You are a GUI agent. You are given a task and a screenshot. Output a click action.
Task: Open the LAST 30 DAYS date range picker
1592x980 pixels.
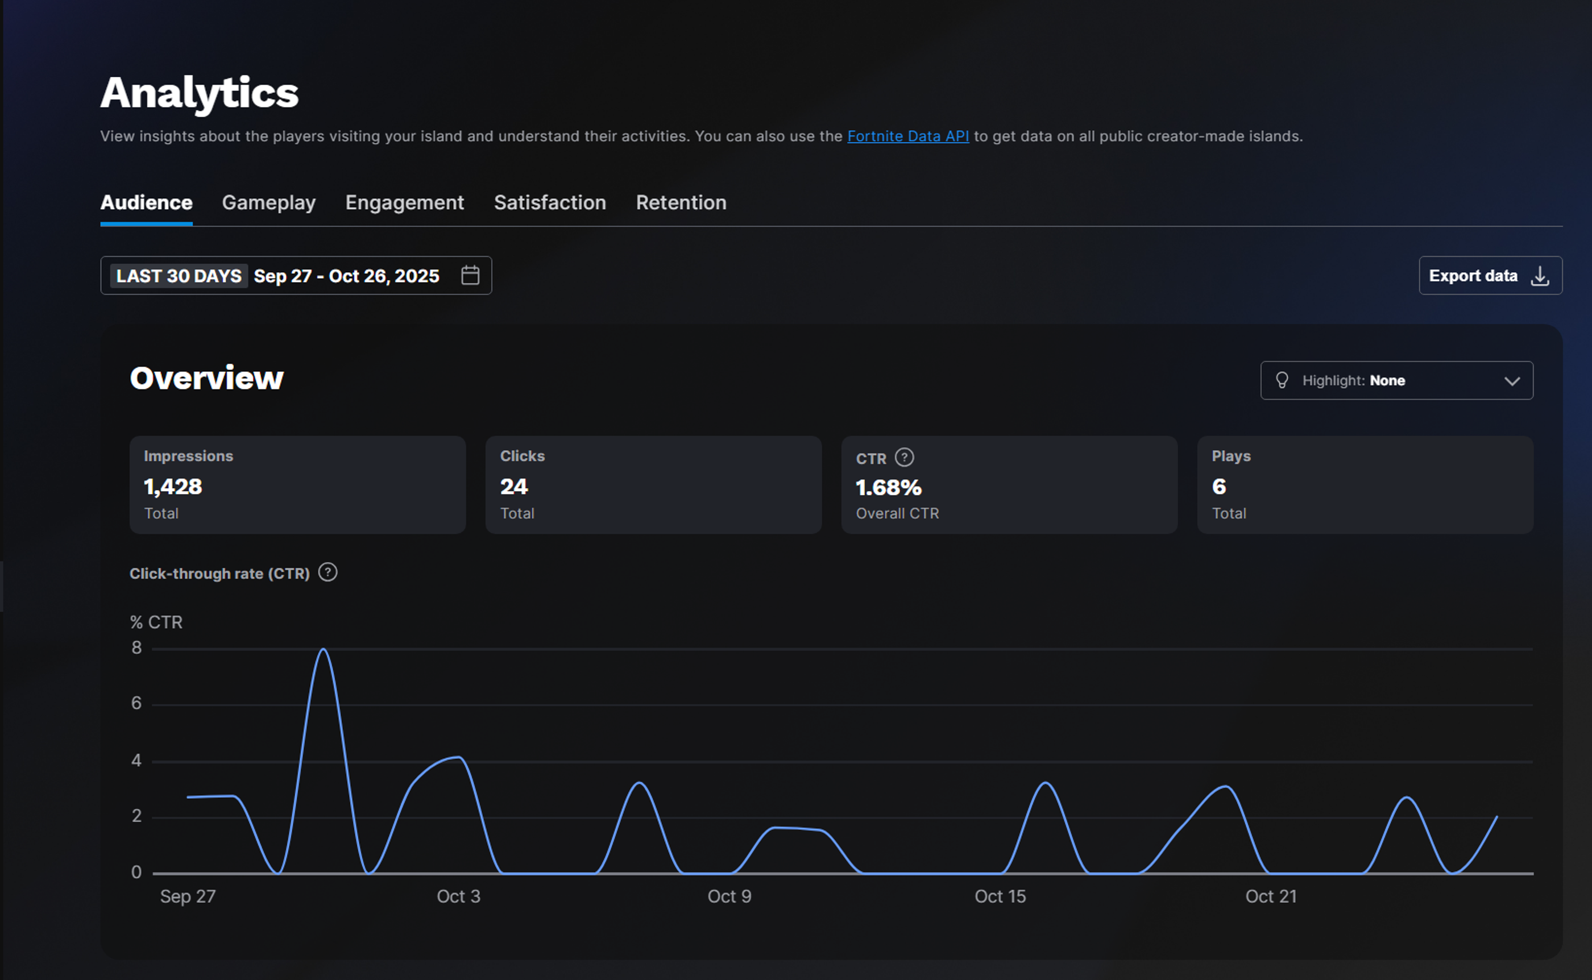296,276
